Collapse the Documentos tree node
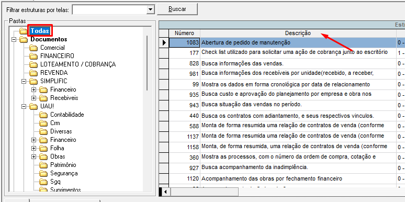Image resolution: width=405 pixels, height=202 pixels. click(14, 40)
